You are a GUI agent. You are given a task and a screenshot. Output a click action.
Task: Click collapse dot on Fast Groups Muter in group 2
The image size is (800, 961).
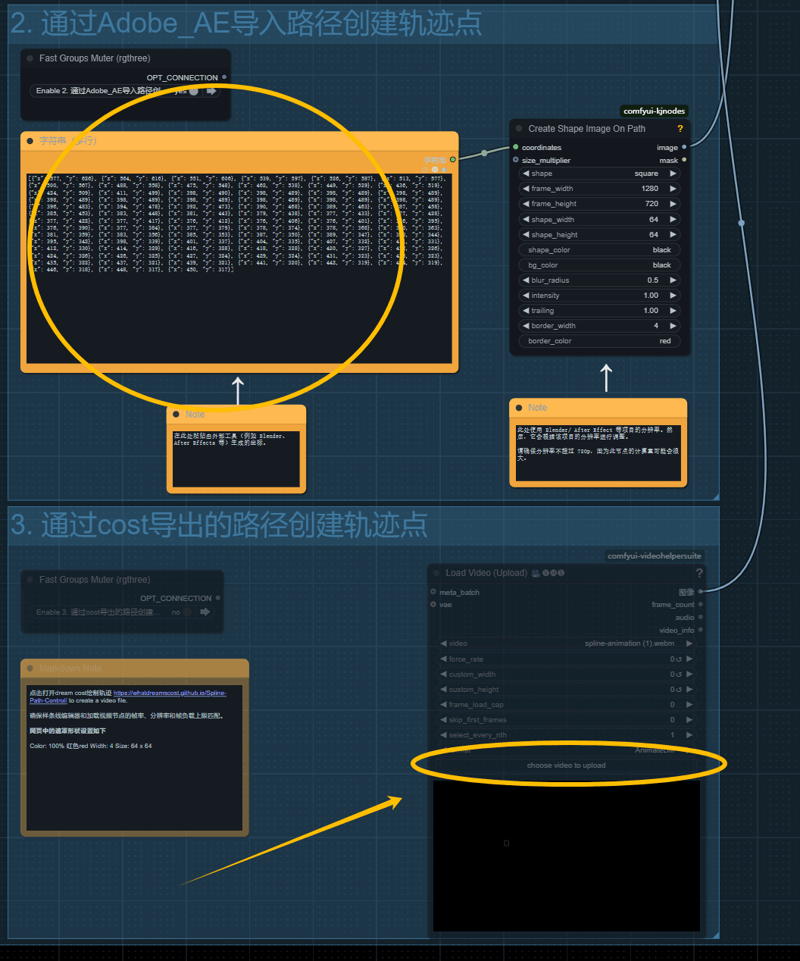(30, 58)
